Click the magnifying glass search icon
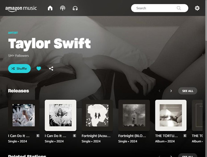The height and width of the screenshot is (157, 207). tap(179, 8)
